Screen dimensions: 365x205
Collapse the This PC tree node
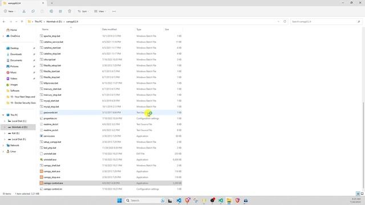tap(3, 115)
